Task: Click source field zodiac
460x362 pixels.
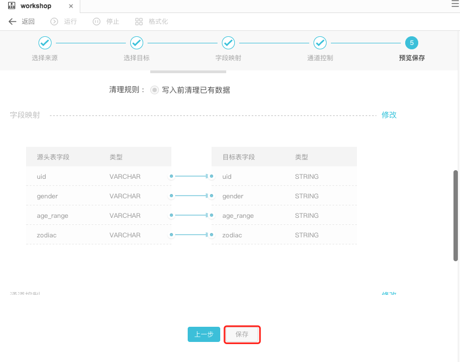Action: (47, 235)
